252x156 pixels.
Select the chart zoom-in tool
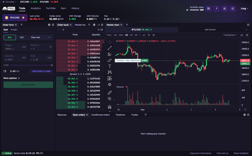(110, 99)
